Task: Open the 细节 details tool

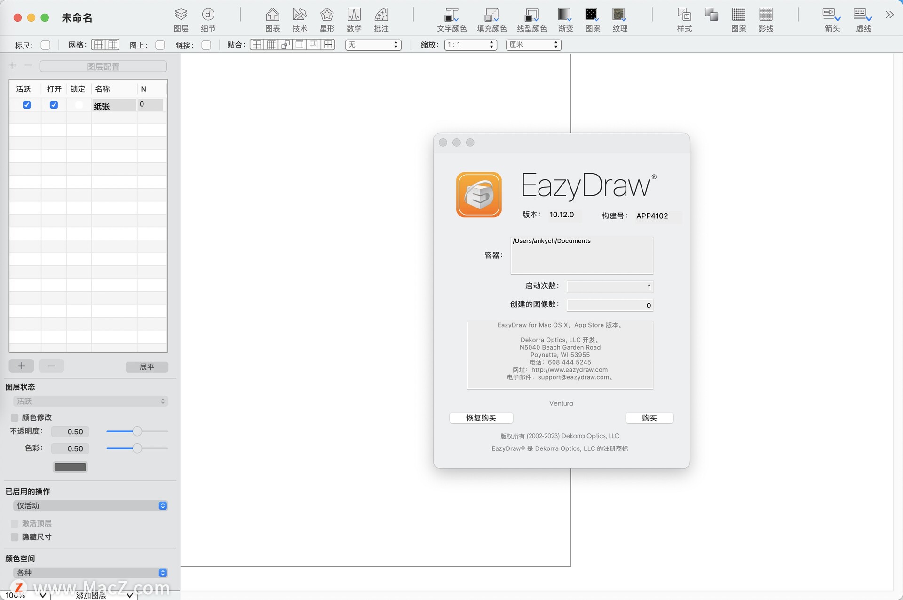Action: (208, 20)
